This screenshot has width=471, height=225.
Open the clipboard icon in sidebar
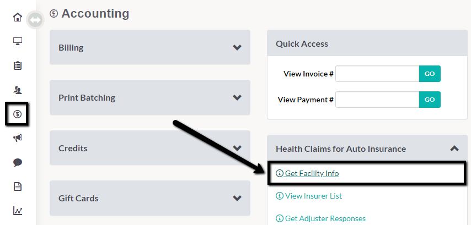point(18,65)
